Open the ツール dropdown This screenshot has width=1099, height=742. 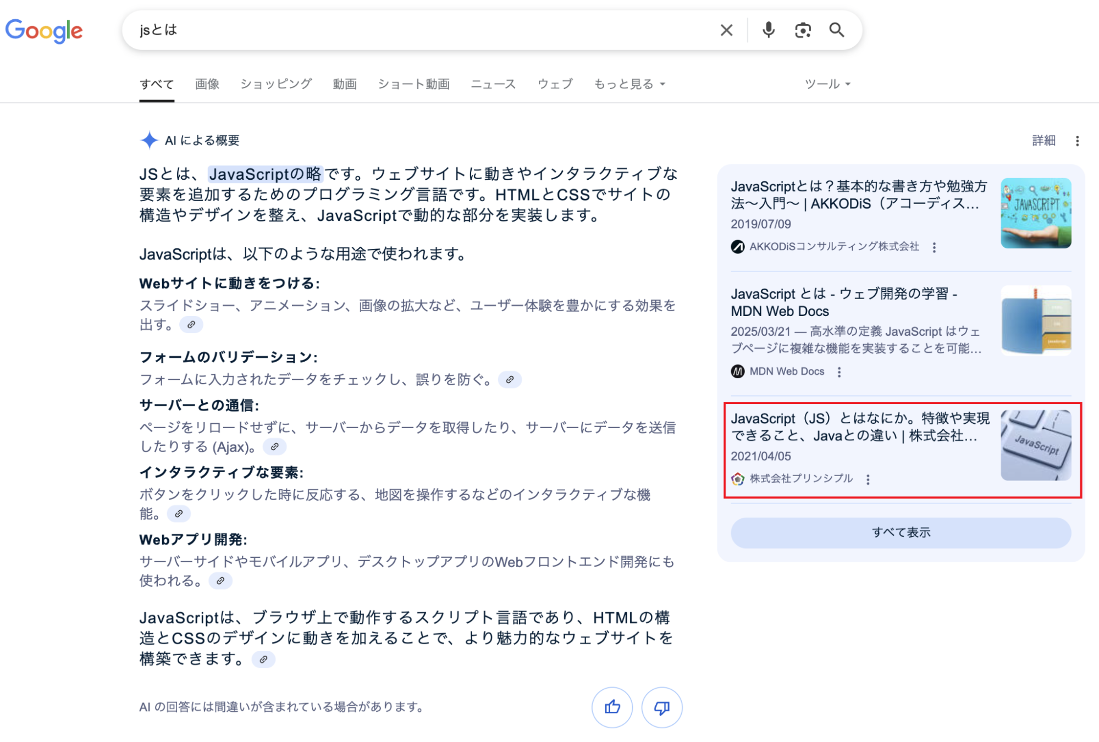825,84
